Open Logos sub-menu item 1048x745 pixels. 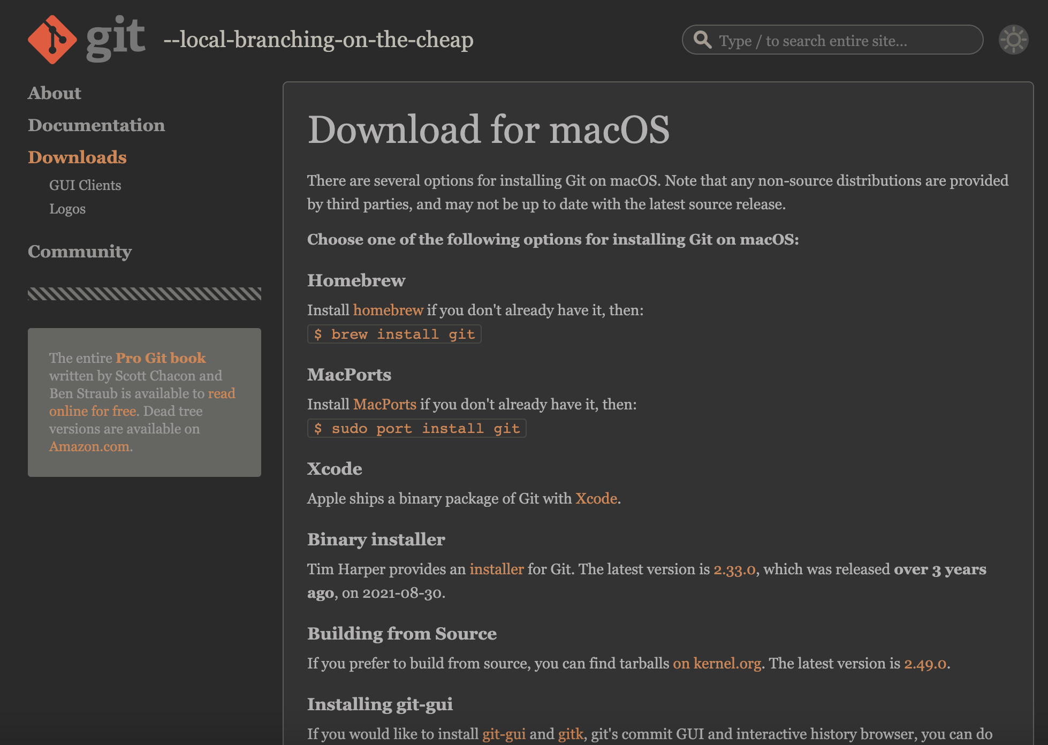(x=67, y=209)
